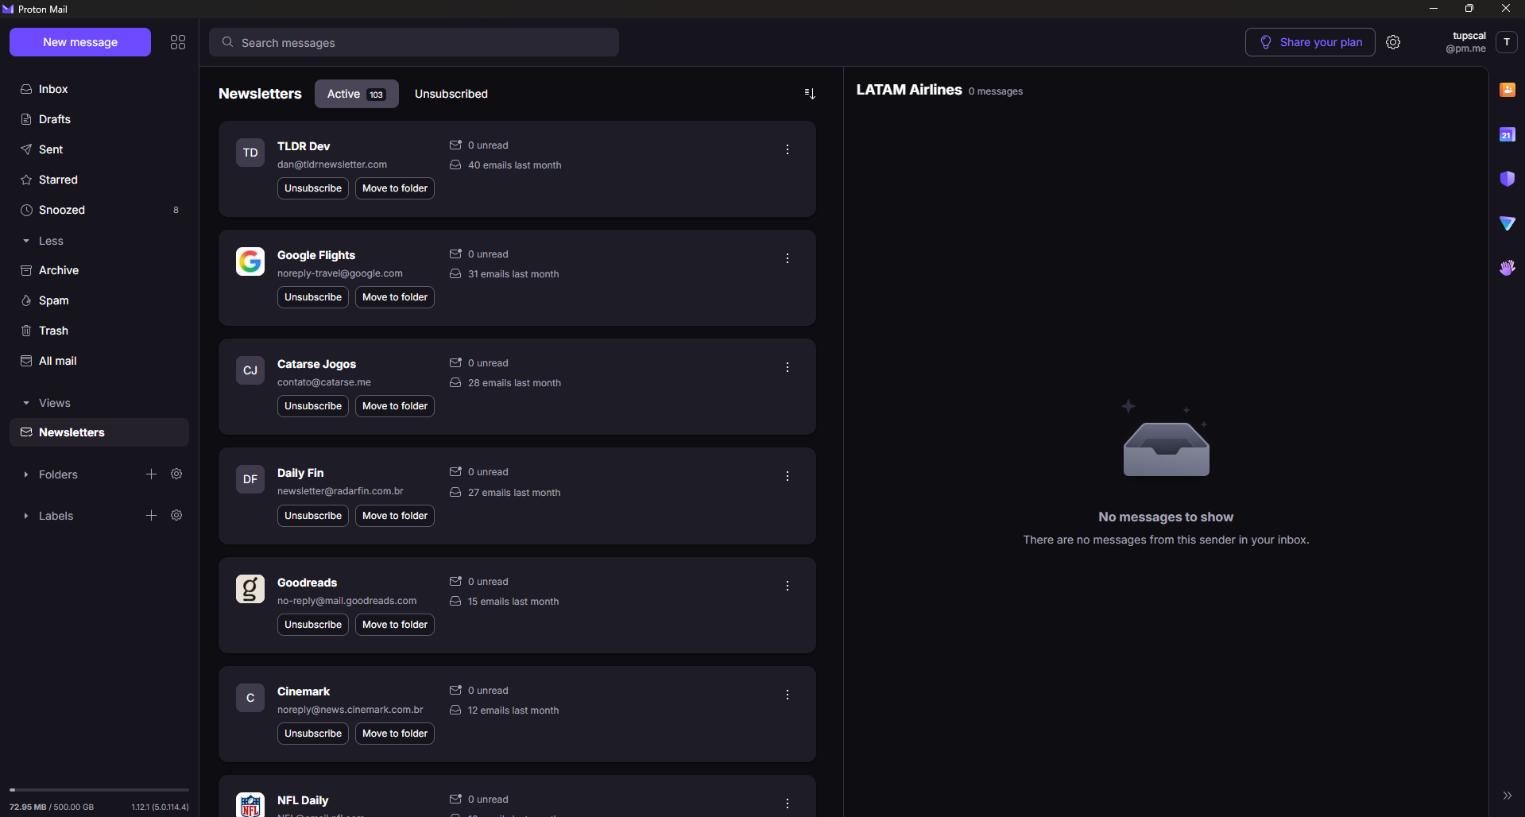
Task: Open more options for Catarse Jogos
Action: pyautogui.click(x=788, y=367)
